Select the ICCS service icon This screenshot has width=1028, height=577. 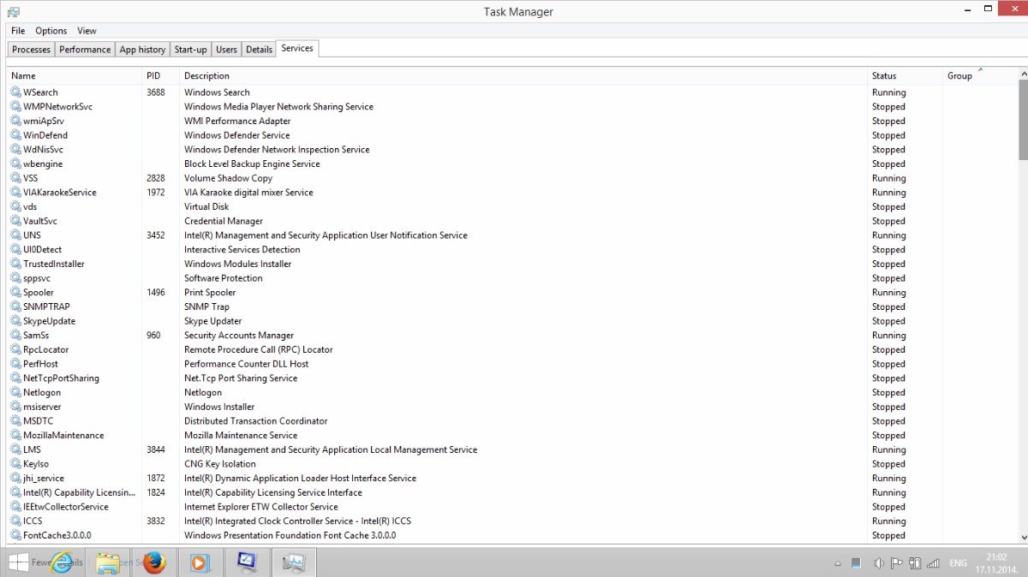tap(15, 520)
